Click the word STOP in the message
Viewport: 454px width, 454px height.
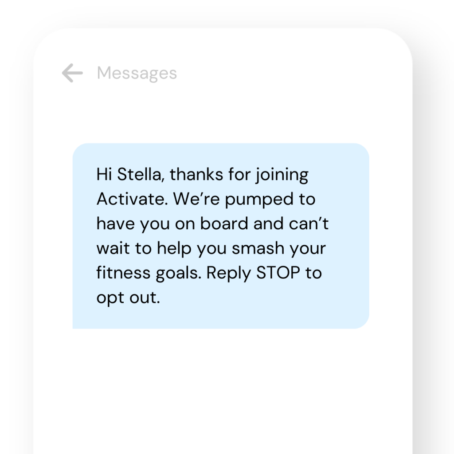click(278, 273)
